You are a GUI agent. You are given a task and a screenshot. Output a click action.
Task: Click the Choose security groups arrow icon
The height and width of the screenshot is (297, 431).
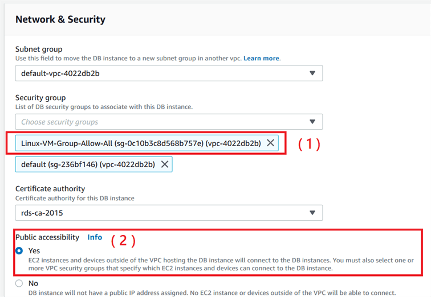(x=312, y=122)
